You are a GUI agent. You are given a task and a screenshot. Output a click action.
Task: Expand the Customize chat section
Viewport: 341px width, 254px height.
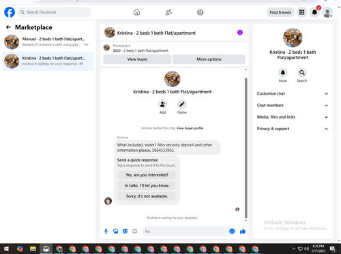pos(293,93)
